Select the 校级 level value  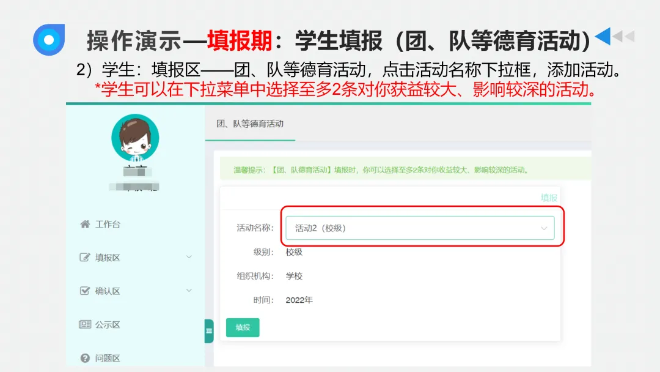(x=295, y=251)
